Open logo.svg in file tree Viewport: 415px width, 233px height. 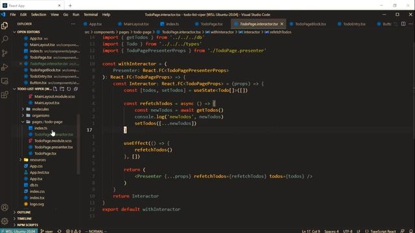(x=37, y=205)
